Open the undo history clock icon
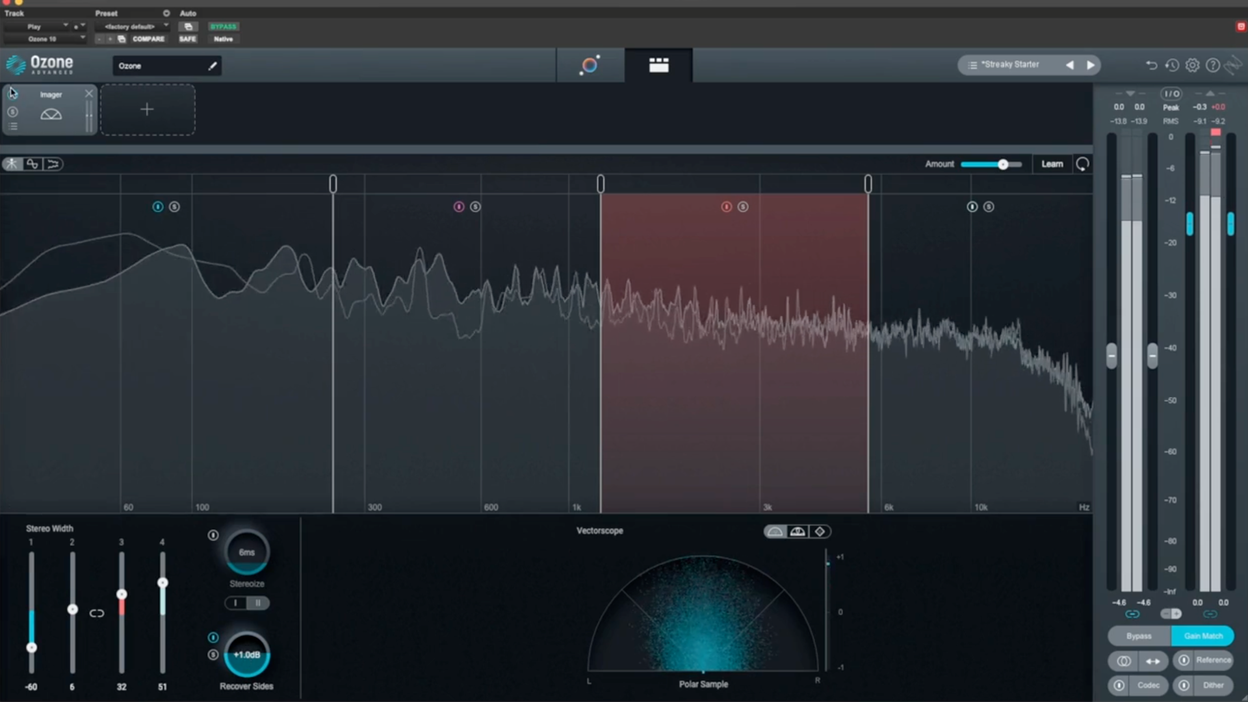The image size is (1248, 702). (1171, 65)
